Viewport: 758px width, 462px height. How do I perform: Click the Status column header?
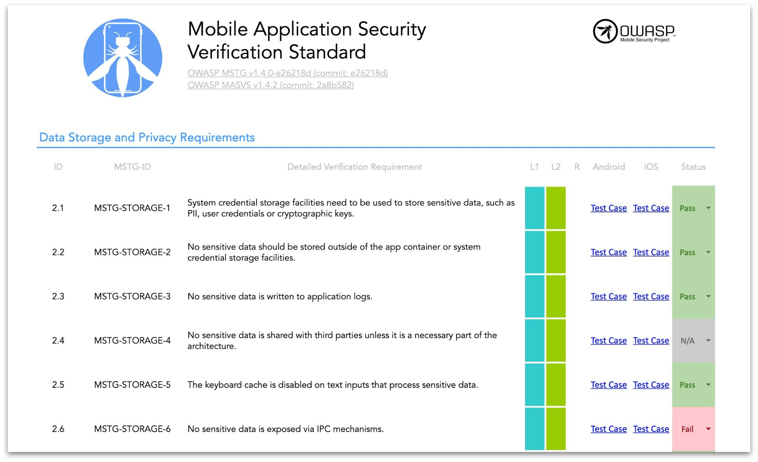click(693, 167)
